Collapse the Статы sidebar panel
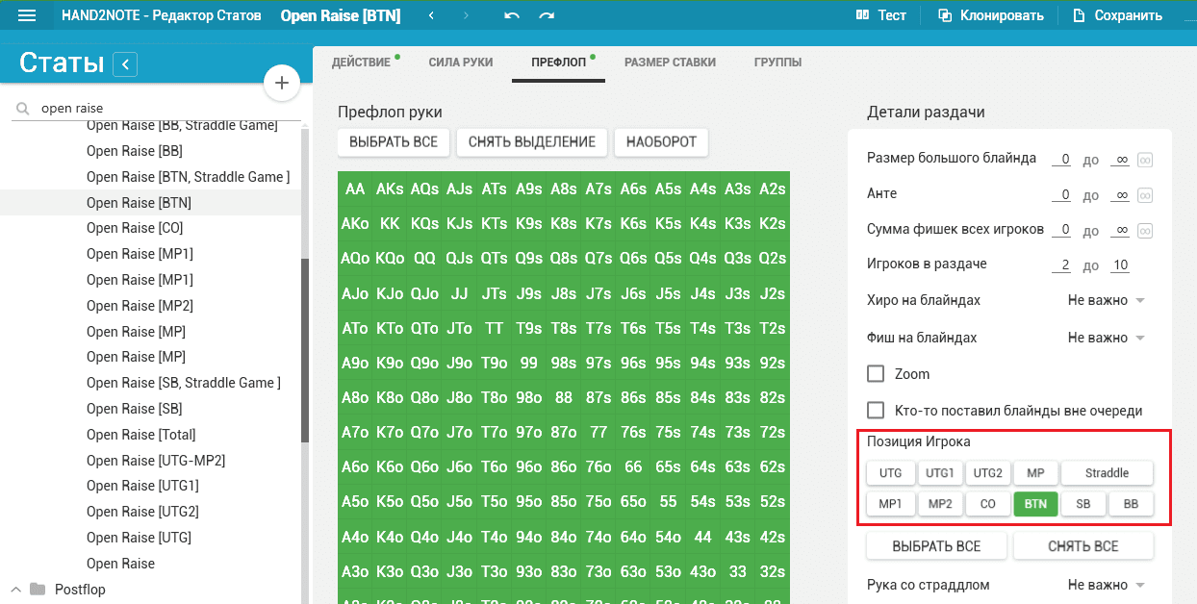1197x604 pixels. pyautogui.click(x=125, y=64)
